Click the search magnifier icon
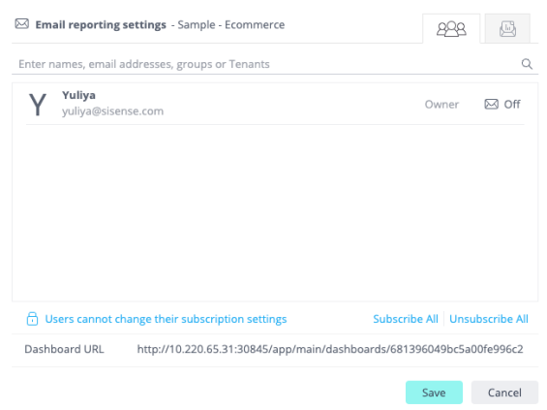This screenshot has height=410, width=547. (x=527, y=64)
